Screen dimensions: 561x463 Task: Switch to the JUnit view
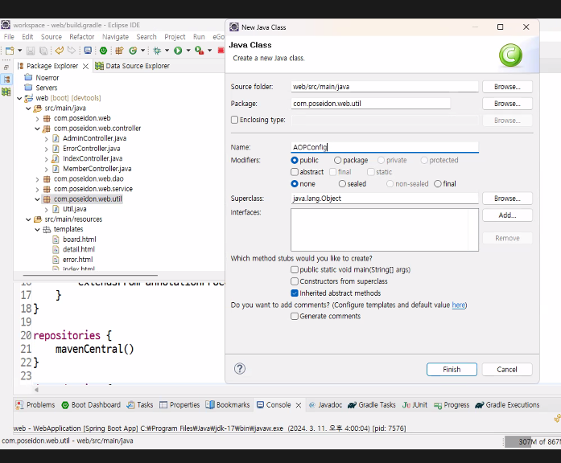[415, 405]
